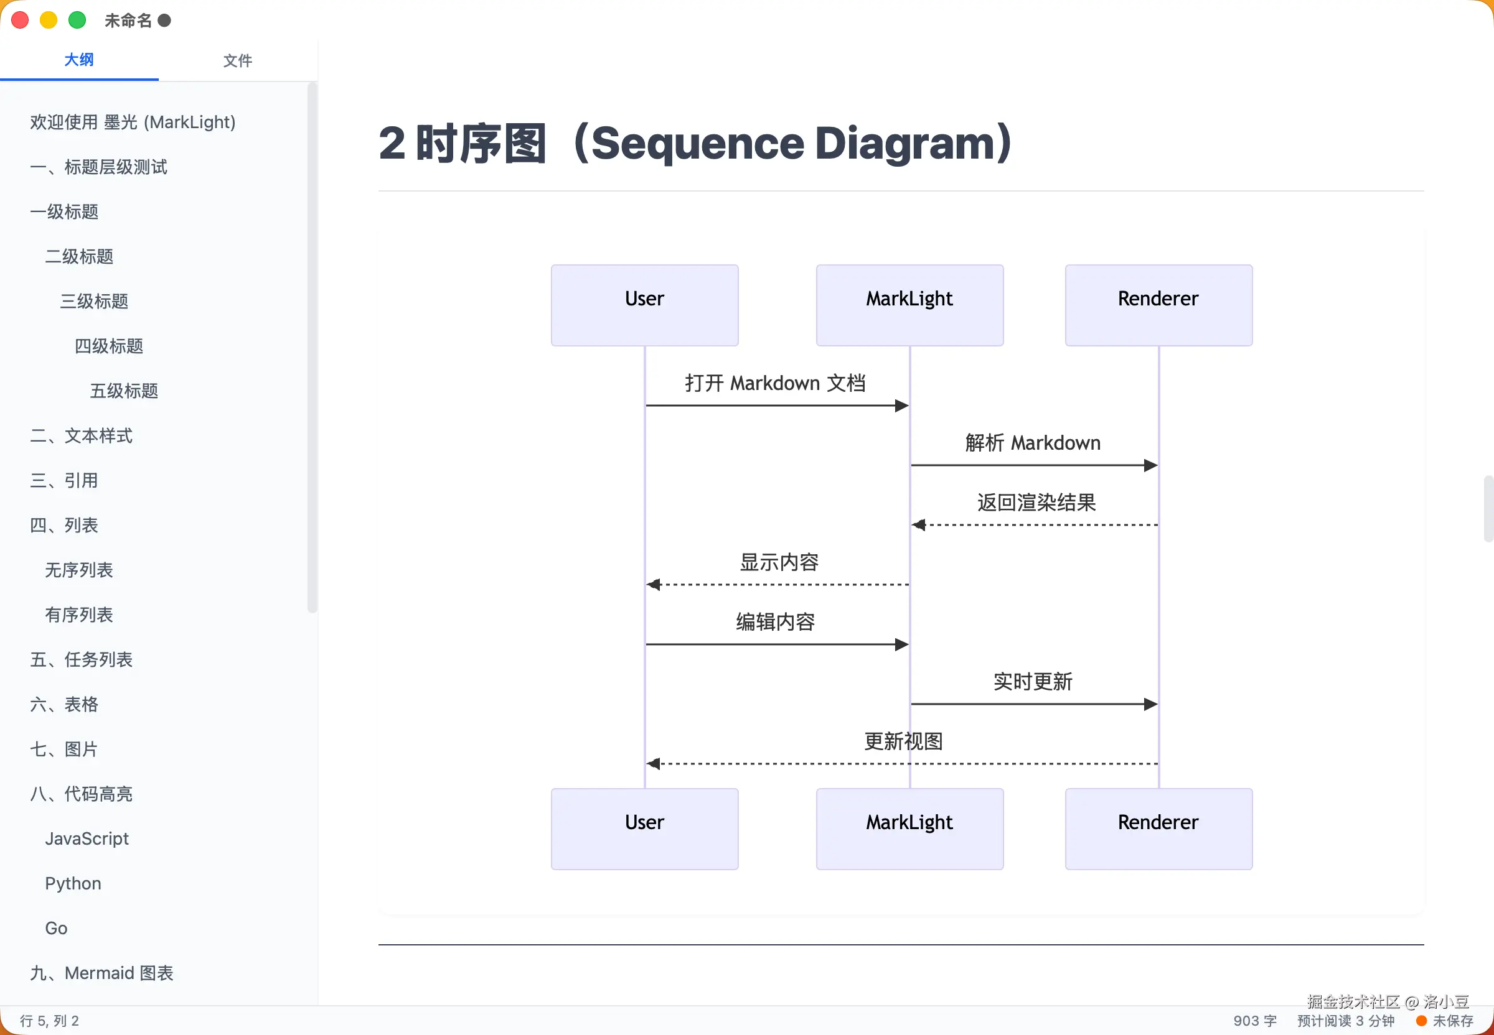Image resolution: width=1494 pixels, height=1035 pixels.
Task: Open the Python outline item
Action: (x=73, y=883)
